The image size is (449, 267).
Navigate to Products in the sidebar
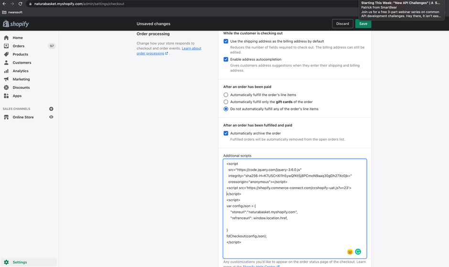click(x=20, y=54)
